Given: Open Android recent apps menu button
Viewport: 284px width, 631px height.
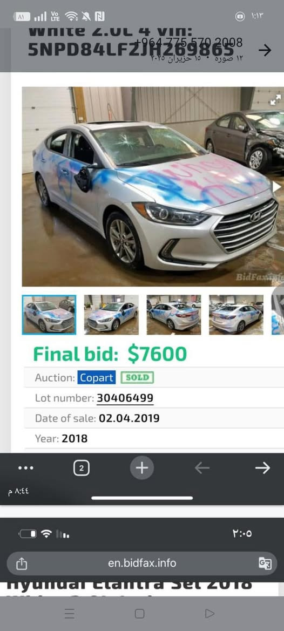Looking at the screenshot, I should coord(70,614).
